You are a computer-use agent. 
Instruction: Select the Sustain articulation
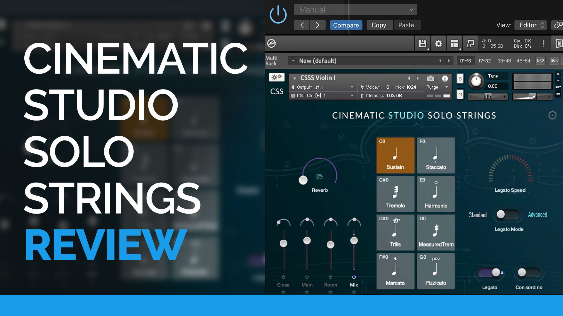[395, 155]
